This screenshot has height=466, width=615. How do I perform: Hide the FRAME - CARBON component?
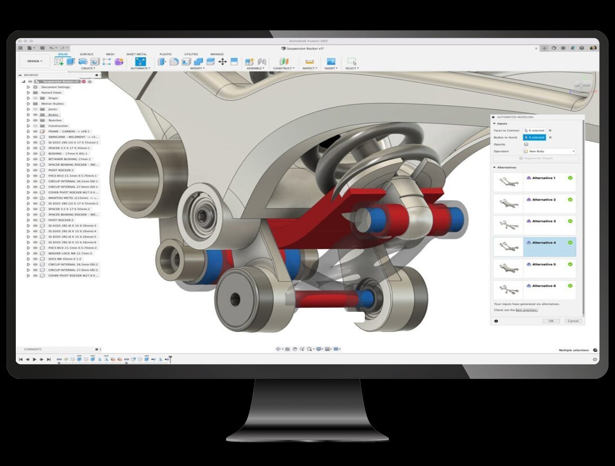click(x=35, y=132)
